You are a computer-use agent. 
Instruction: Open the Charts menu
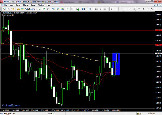[25, 5]
